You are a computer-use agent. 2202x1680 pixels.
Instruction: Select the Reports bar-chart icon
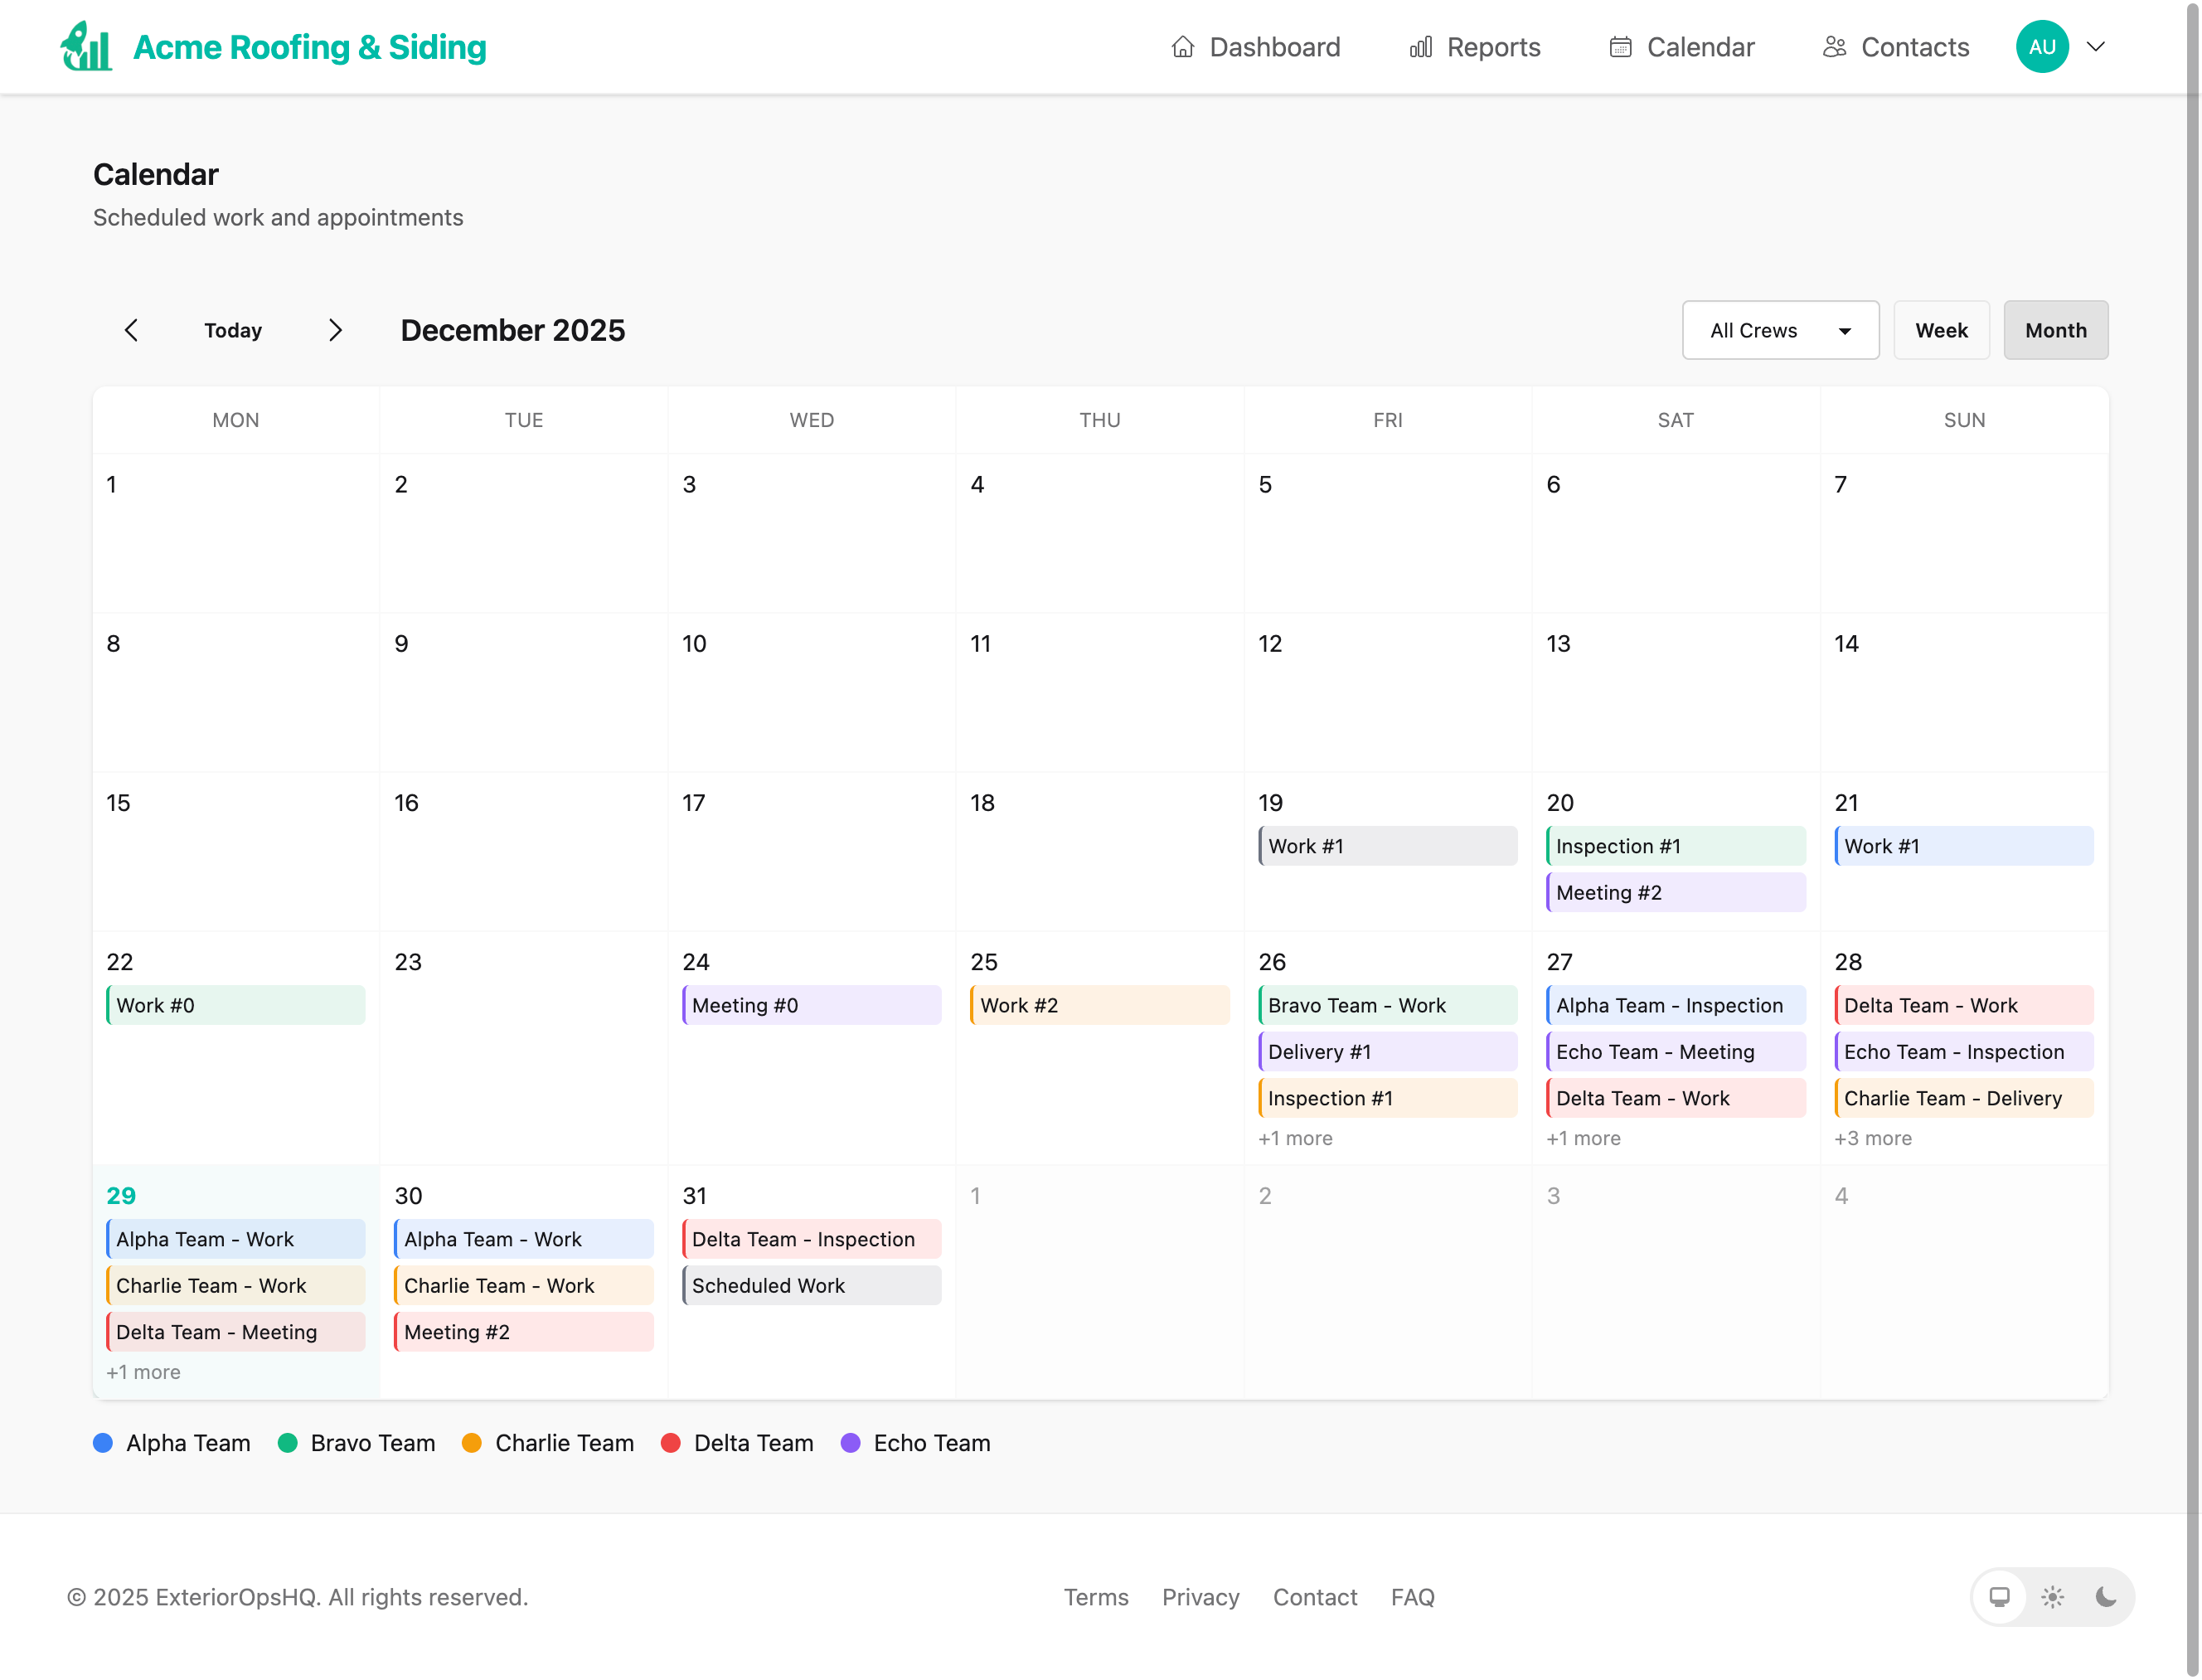(1420, 46)
